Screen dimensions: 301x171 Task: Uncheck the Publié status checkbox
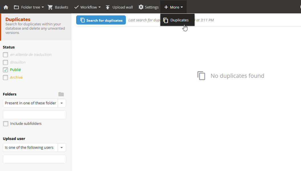5,70
